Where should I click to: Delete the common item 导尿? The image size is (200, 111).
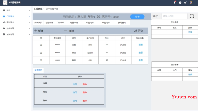point(85,92)
